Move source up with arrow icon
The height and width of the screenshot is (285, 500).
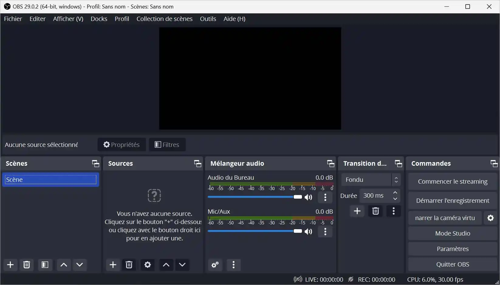coord(166,265)
